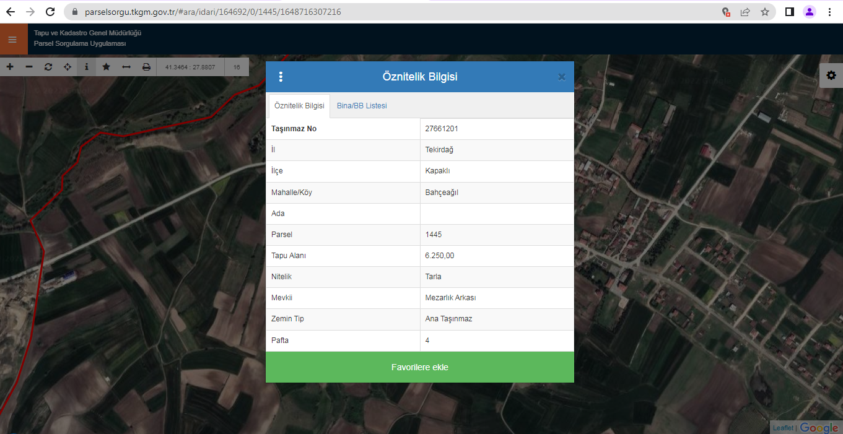Viewport: 843px width, 434px height.
Task: Select the distance measure arrow tool
Action: coord(126,67)
